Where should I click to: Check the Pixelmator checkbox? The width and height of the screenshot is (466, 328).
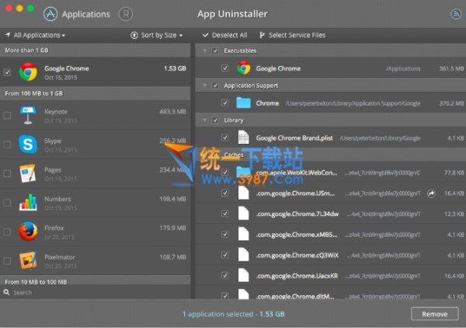(x=7, y=260)
